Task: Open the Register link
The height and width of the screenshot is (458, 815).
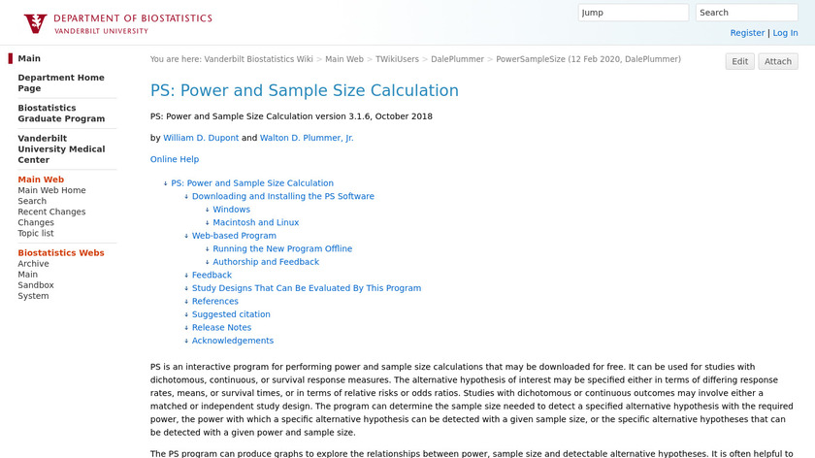Action: point(747,33)
